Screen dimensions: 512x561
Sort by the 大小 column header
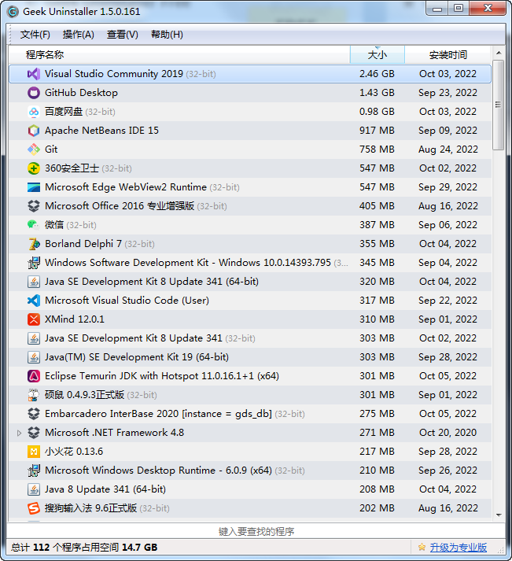point(378,55)
